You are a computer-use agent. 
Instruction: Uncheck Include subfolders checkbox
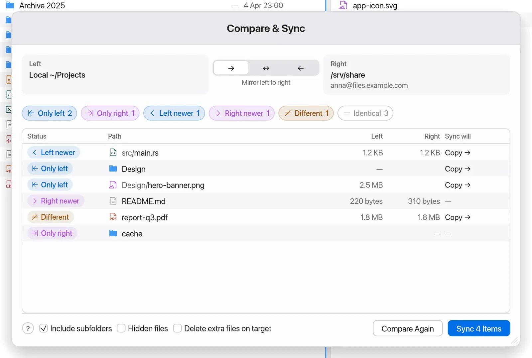44,328
